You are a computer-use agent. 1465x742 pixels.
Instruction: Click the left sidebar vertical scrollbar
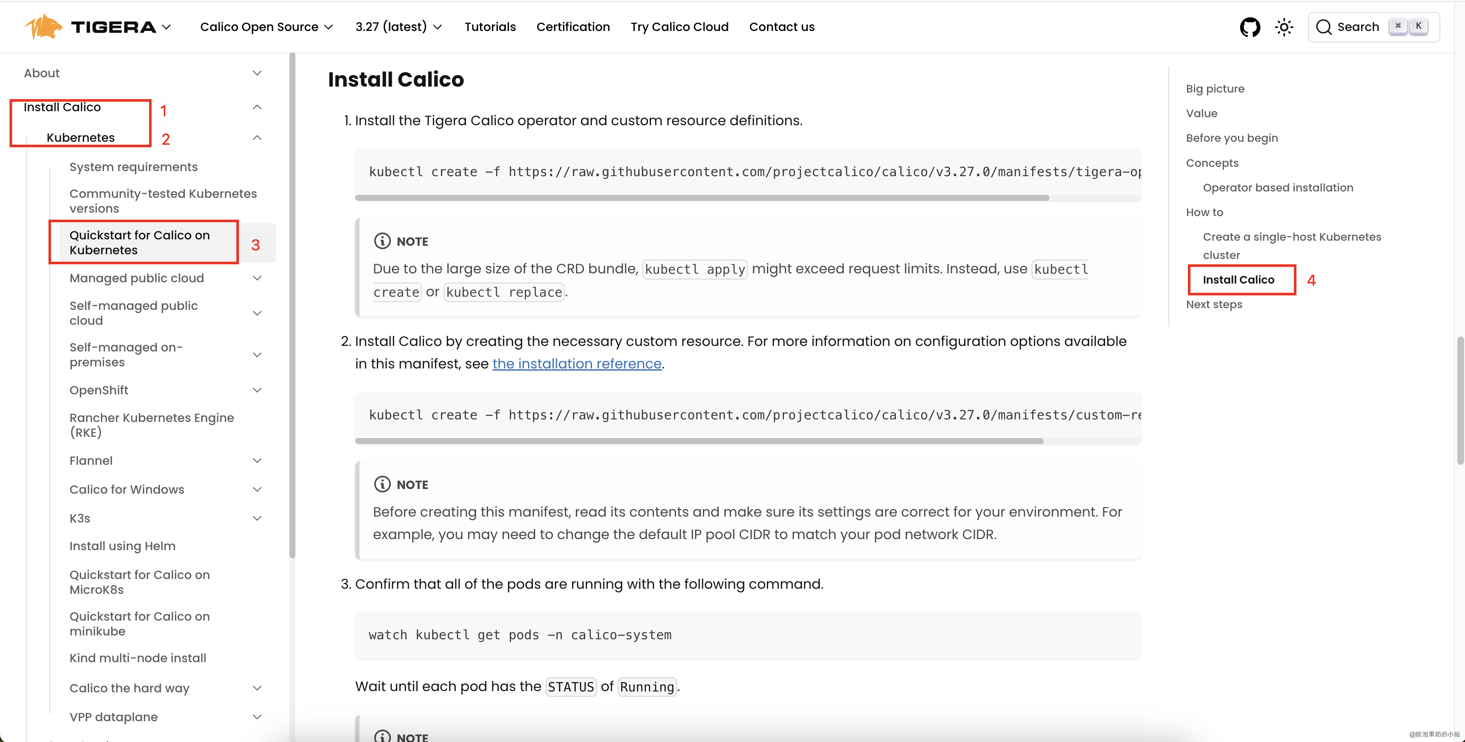[x=292, y=305]
